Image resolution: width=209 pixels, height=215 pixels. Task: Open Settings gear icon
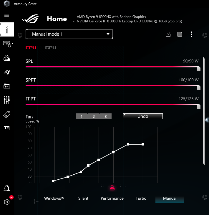tap(7, 202)
